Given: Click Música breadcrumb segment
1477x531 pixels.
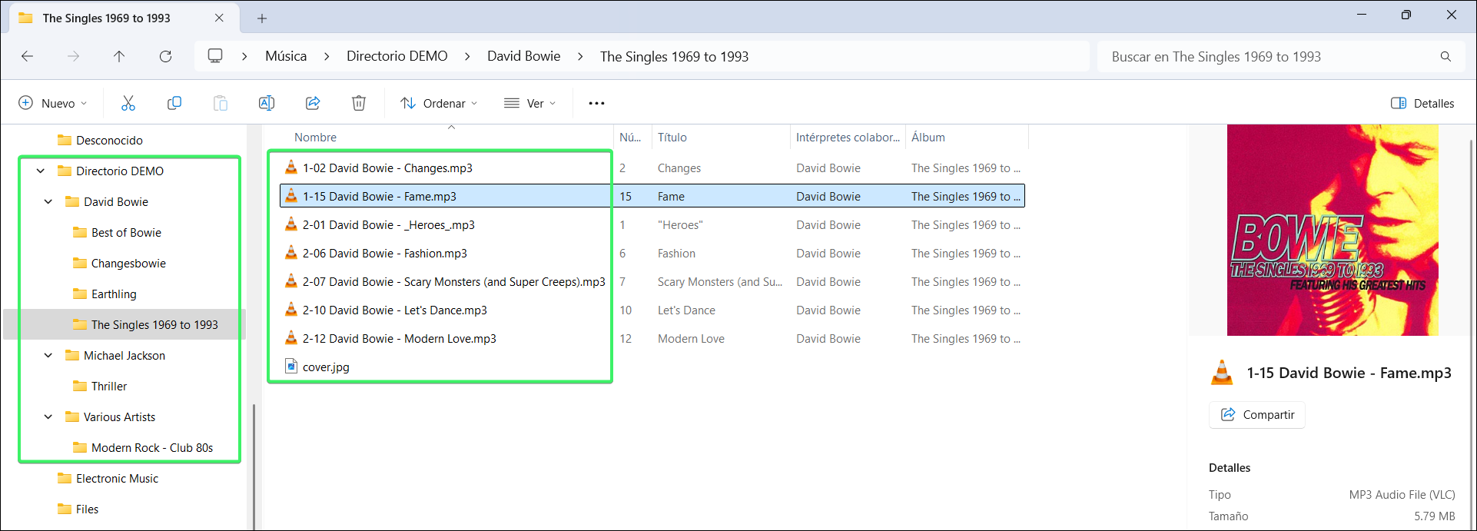Looking at the screenshot, I should (286, 56).
